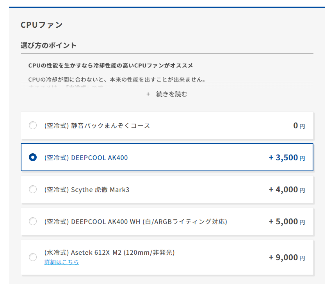Click the blue (空冷式) DEEPCOOL AK400 label
The height and width of the screenshot is (284, 331).
click(86, 158)
